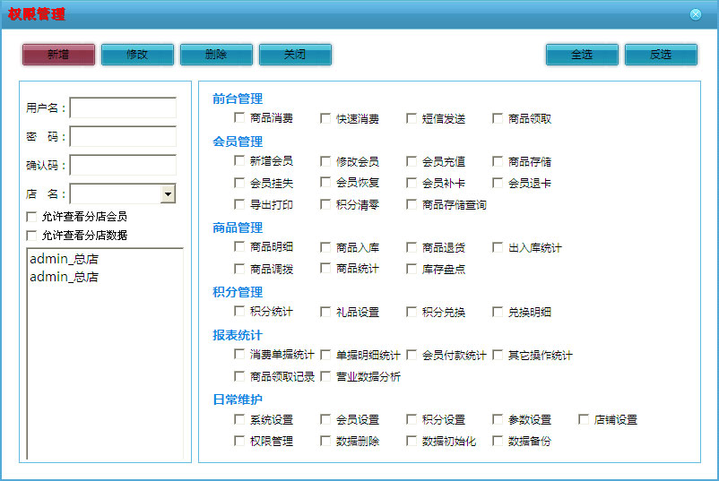
Task: Click the 关闭 button
Action: click(x=295, y=55)
